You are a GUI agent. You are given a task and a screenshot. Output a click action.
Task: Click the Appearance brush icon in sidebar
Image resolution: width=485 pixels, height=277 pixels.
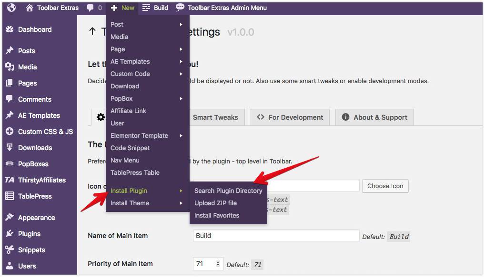(10, 217)
